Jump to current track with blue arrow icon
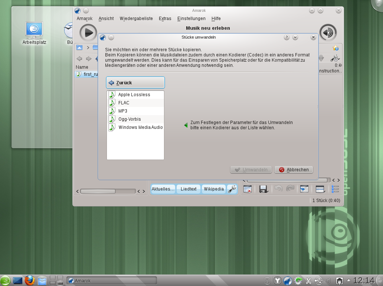The height and width of the screenshot is (286, 383). tap(304, 189)
